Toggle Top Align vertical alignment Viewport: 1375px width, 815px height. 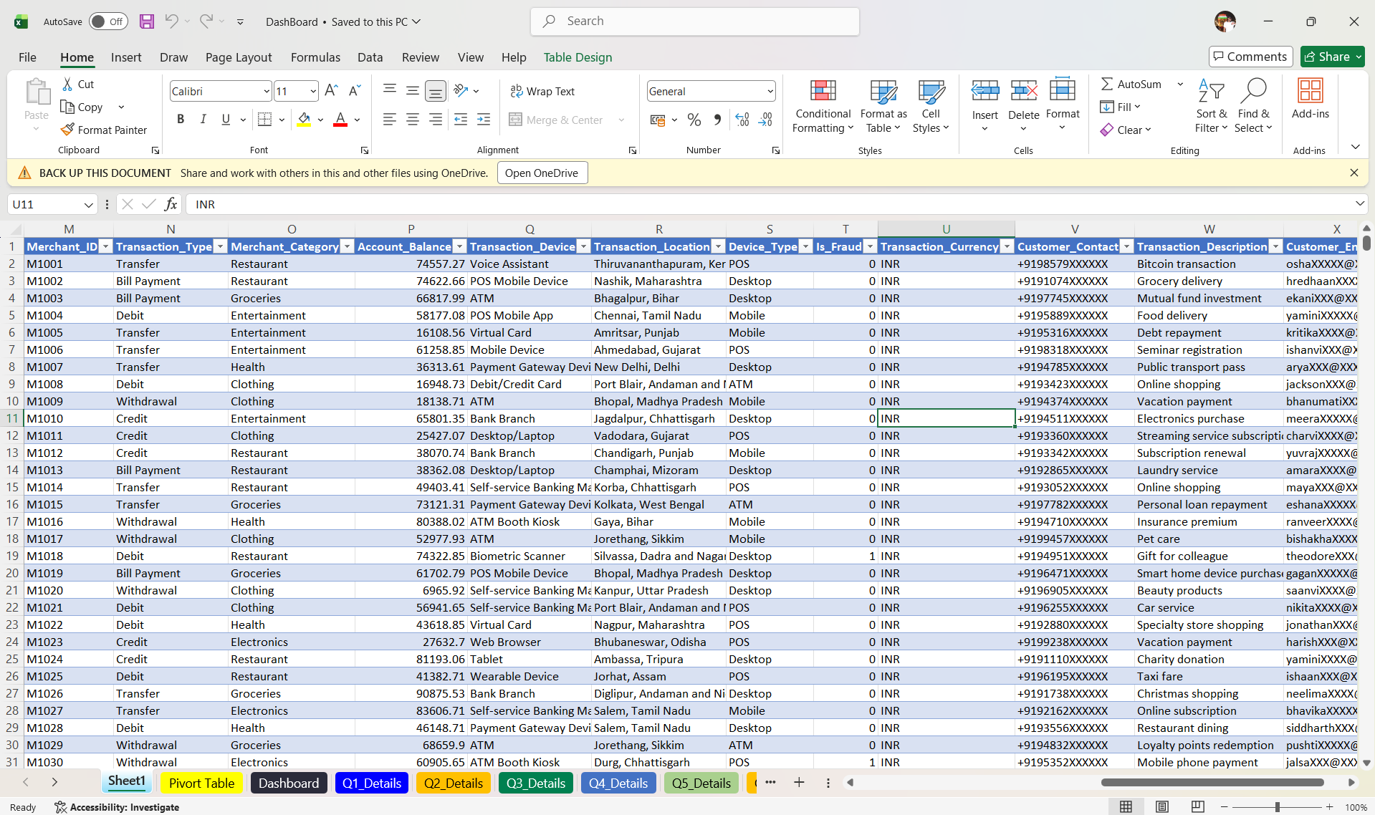(x=389, y=91)
